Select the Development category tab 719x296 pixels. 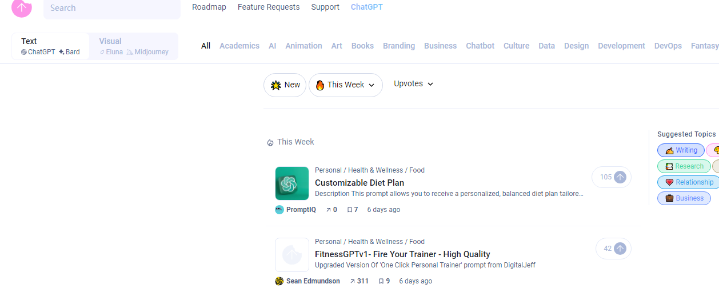pos(621,46)
